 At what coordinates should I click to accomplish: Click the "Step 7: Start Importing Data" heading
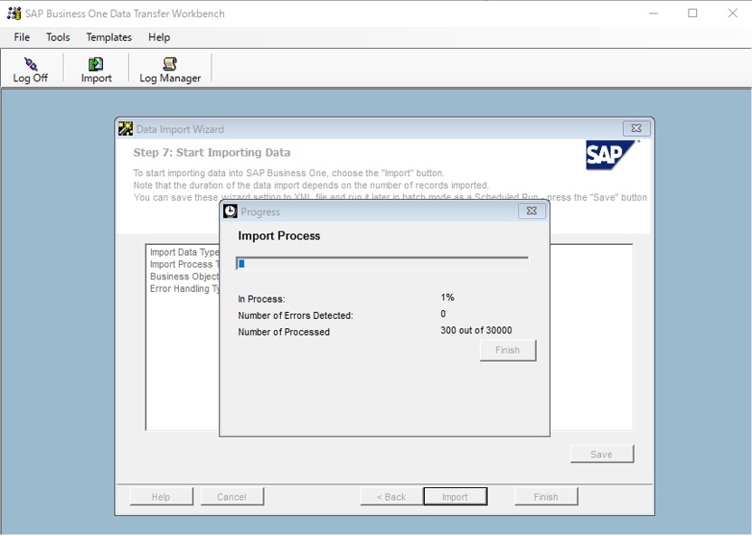[x=211, y=153]
